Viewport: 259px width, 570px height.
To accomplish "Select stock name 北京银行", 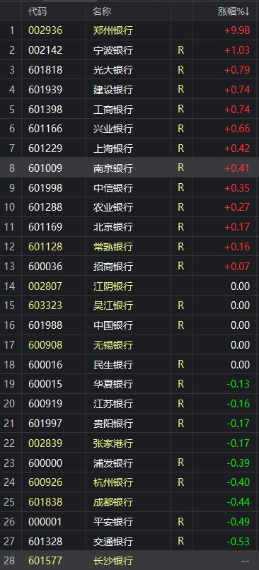I will (113, 227).
